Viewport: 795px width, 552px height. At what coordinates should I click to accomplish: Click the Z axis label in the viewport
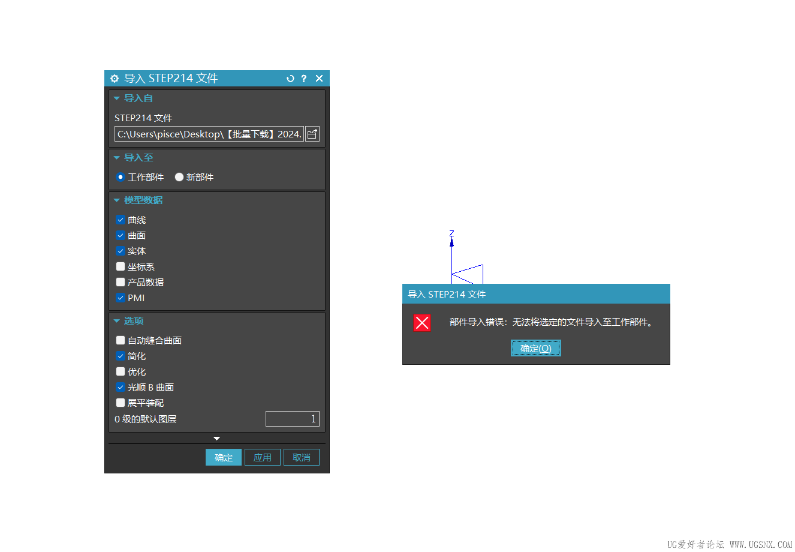(451, 233)
